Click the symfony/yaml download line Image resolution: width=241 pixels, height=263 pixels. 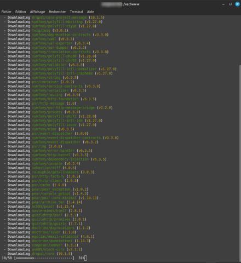click(x=39, y=39)
